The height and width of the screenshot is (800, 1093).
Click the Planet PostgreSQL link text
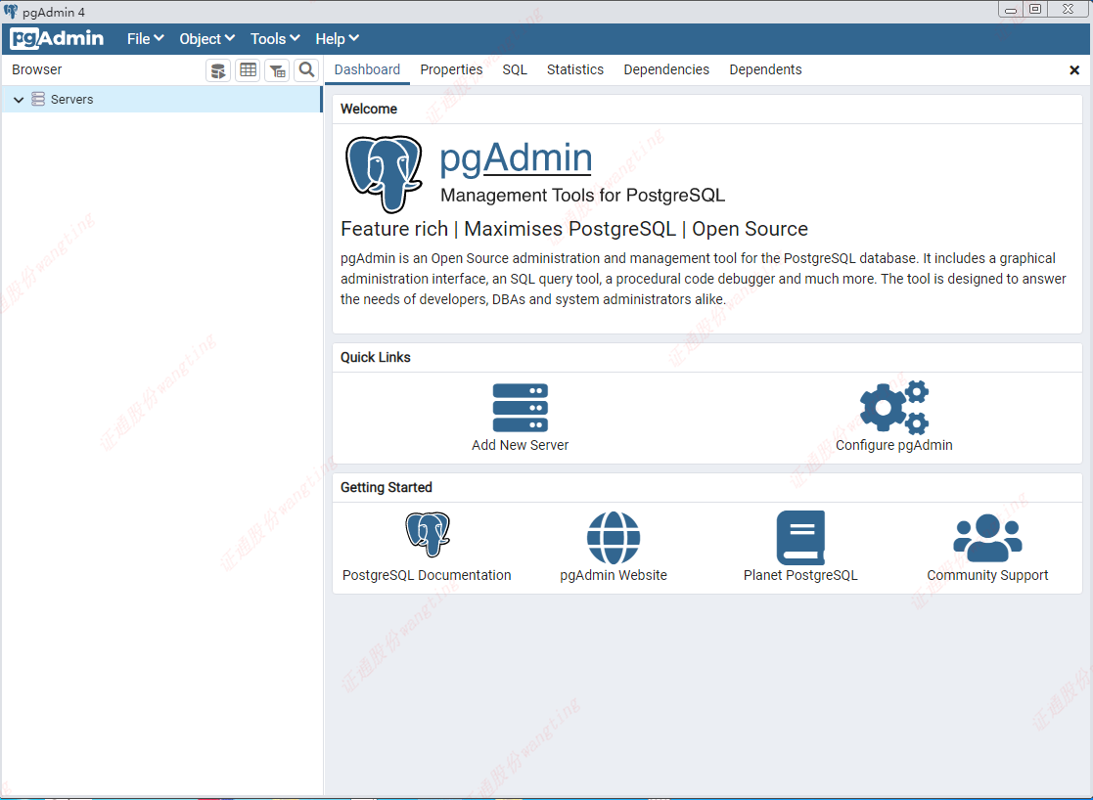[x=800, y=576]
